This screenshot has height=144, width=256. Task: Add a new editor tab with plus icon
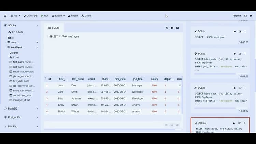click(177, 28)
